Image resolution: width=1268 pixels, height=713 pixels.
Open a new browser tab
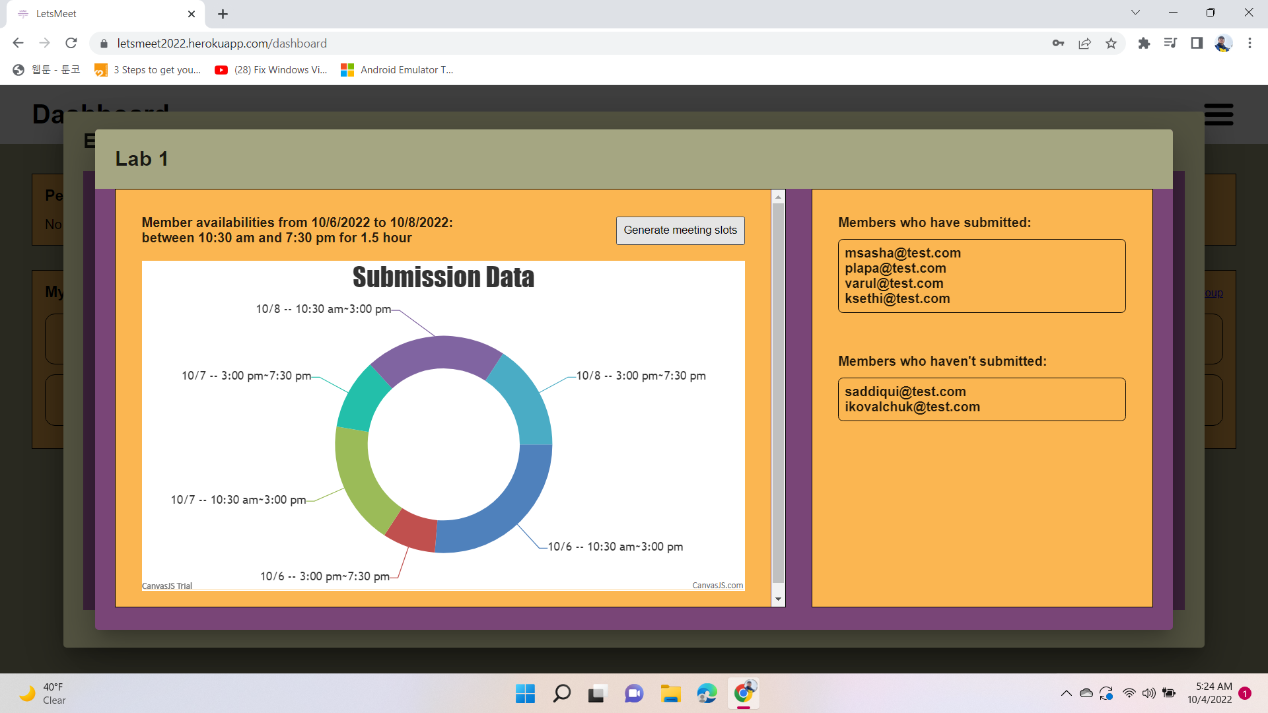(x=223, y=14)
